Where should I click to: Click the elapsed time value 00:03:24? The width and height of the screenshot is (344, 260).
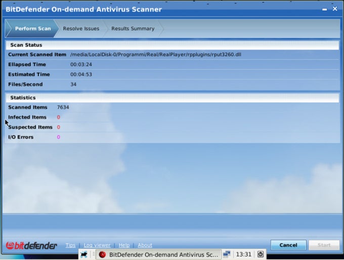(x=81, y=64)
